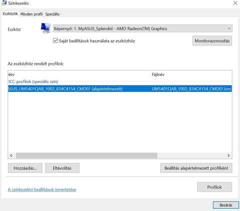
Task: Click Beállítás alapértelmezett profilként button
Action: (196, 168)
